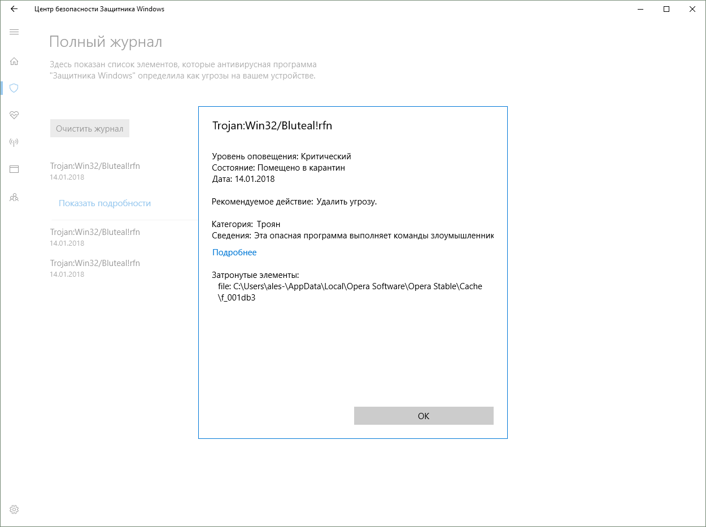This screenshot has height=527, width=706.
Task: Open Settings gear icon
Action: click(14, 509)
